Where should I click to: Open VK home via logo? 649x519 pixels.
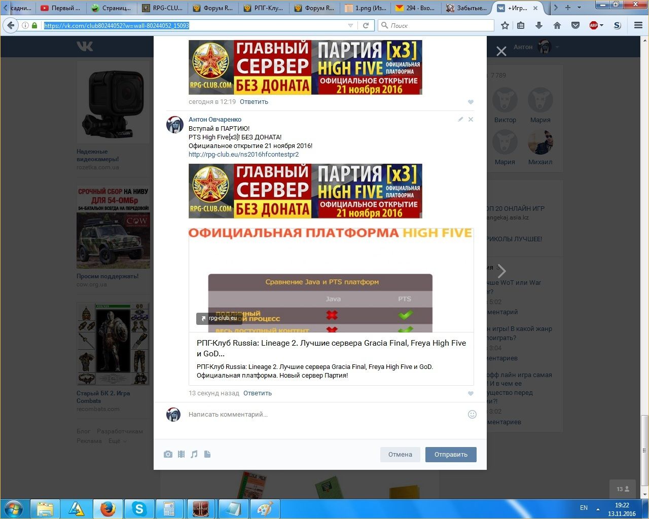click(x=85, y=47)
